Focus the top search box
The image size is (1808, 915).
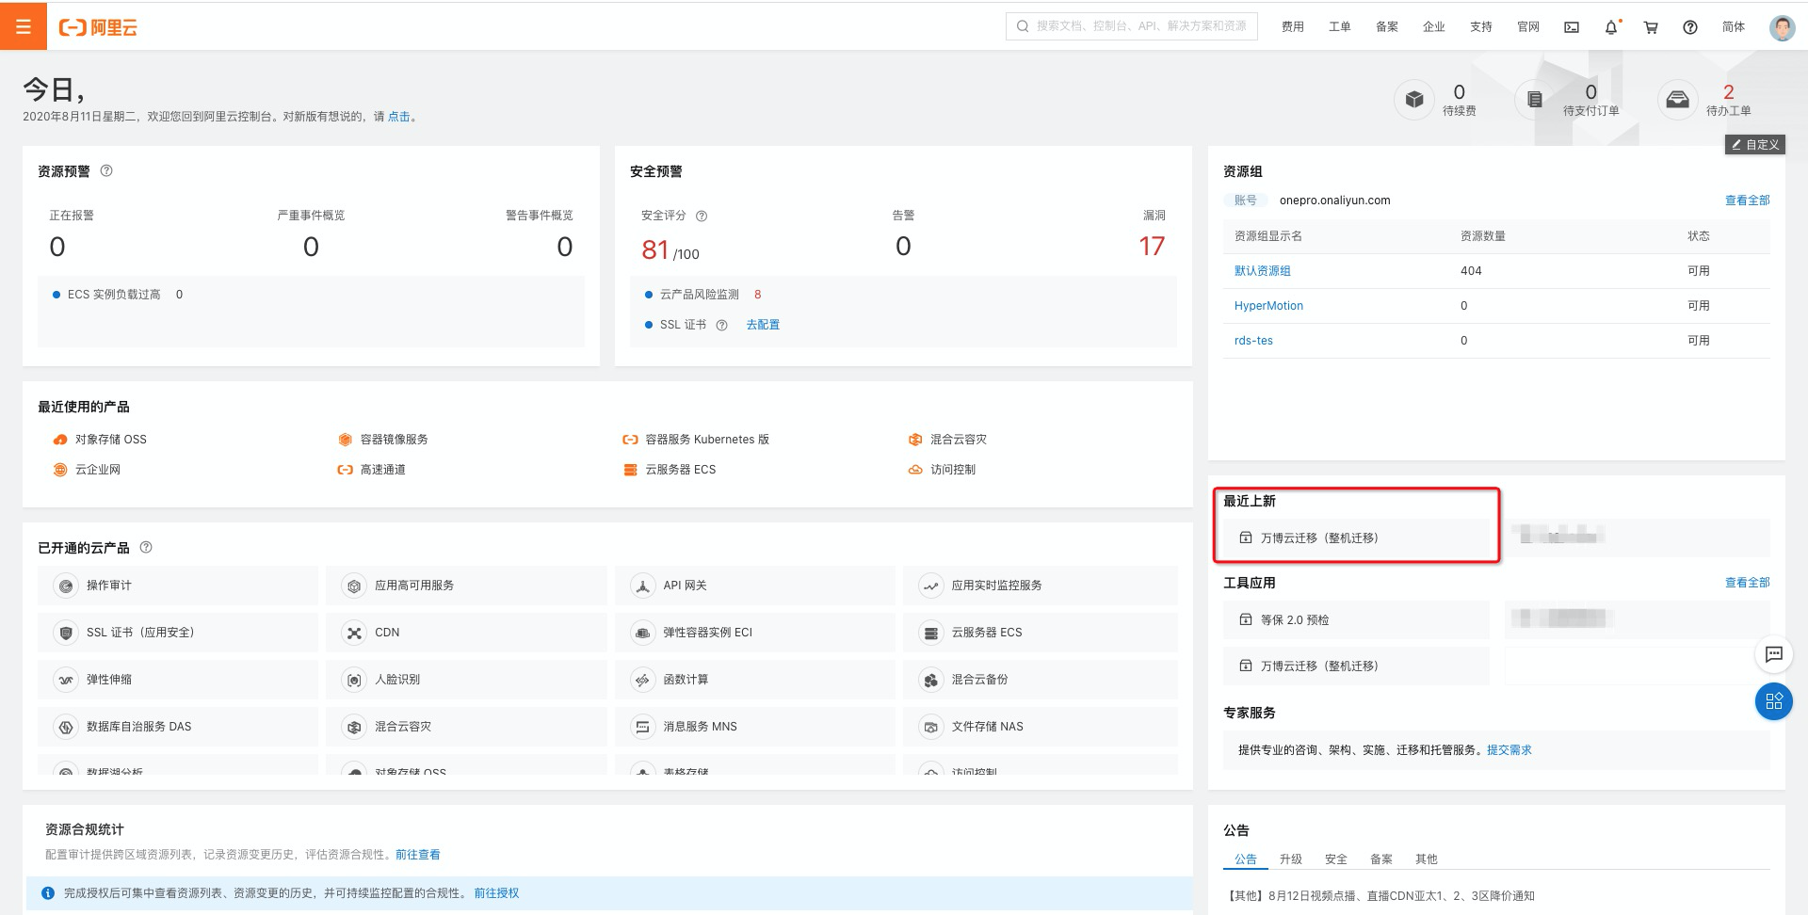(x=1132, y=26)
